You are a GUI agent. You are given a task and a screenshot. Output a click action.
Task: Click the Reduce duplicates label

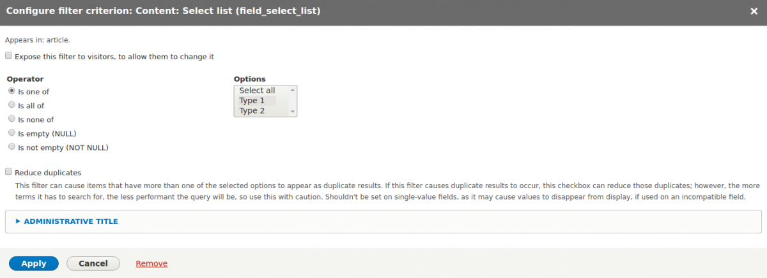coord(48,173)
